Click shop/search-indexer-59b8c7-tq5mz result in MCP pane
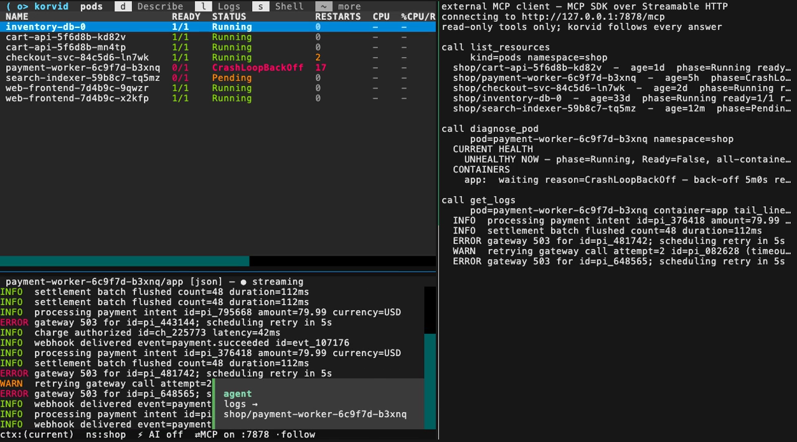This screenshot has height=442, width=797. (622, 108)
